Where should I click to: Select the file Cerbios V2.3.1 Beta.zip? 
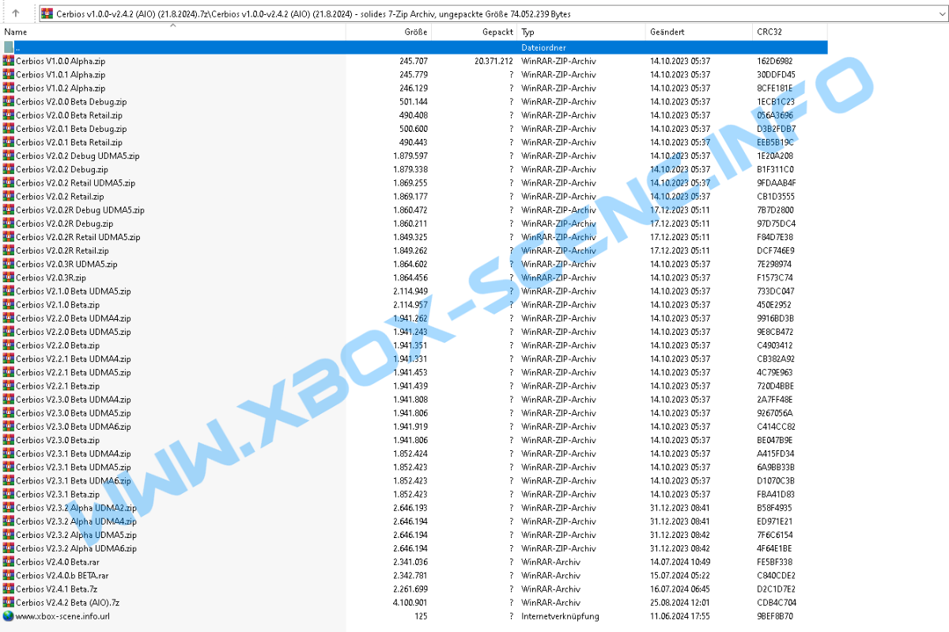point(58,494)
